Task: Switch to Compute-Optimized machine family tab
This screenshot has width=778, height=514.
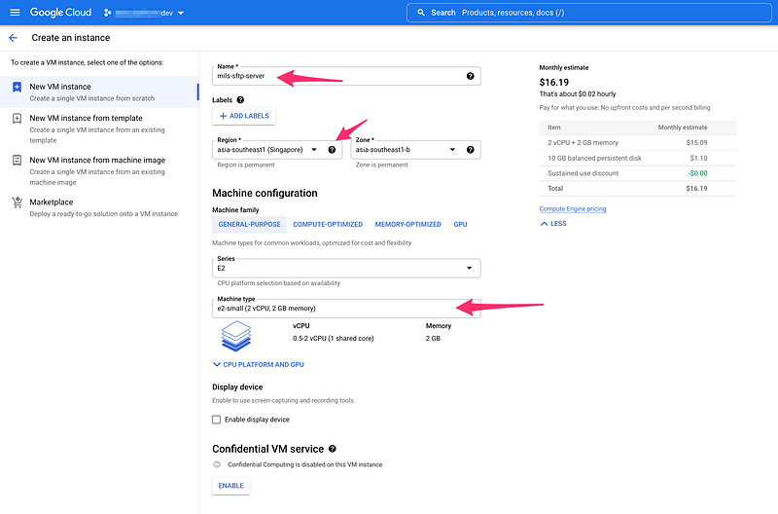Action: tap(328, 224)
